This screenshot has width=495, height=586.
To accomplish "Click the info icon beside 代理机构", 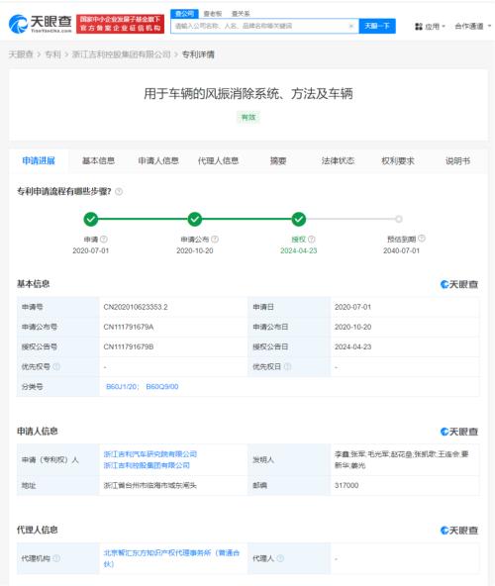I will click(56, 558).
